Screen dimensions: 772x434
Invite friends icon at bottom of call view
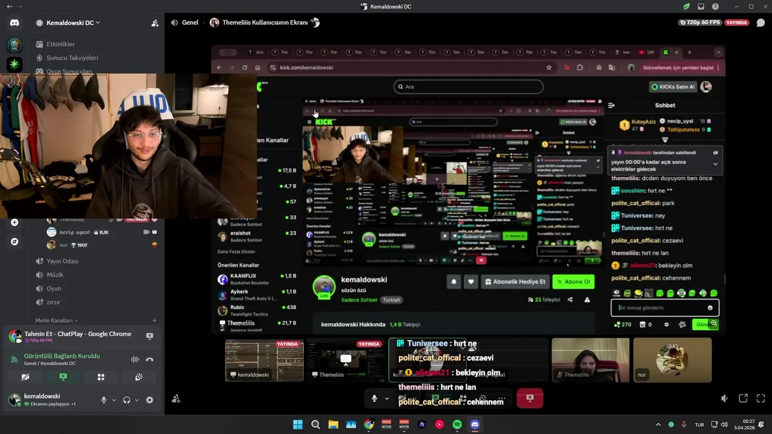pos(176,398)
